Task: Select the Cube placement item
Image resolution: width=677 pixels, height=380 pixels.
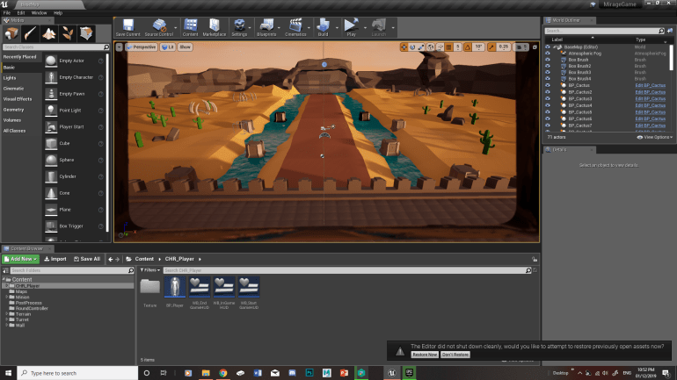Action: point(72,143)
